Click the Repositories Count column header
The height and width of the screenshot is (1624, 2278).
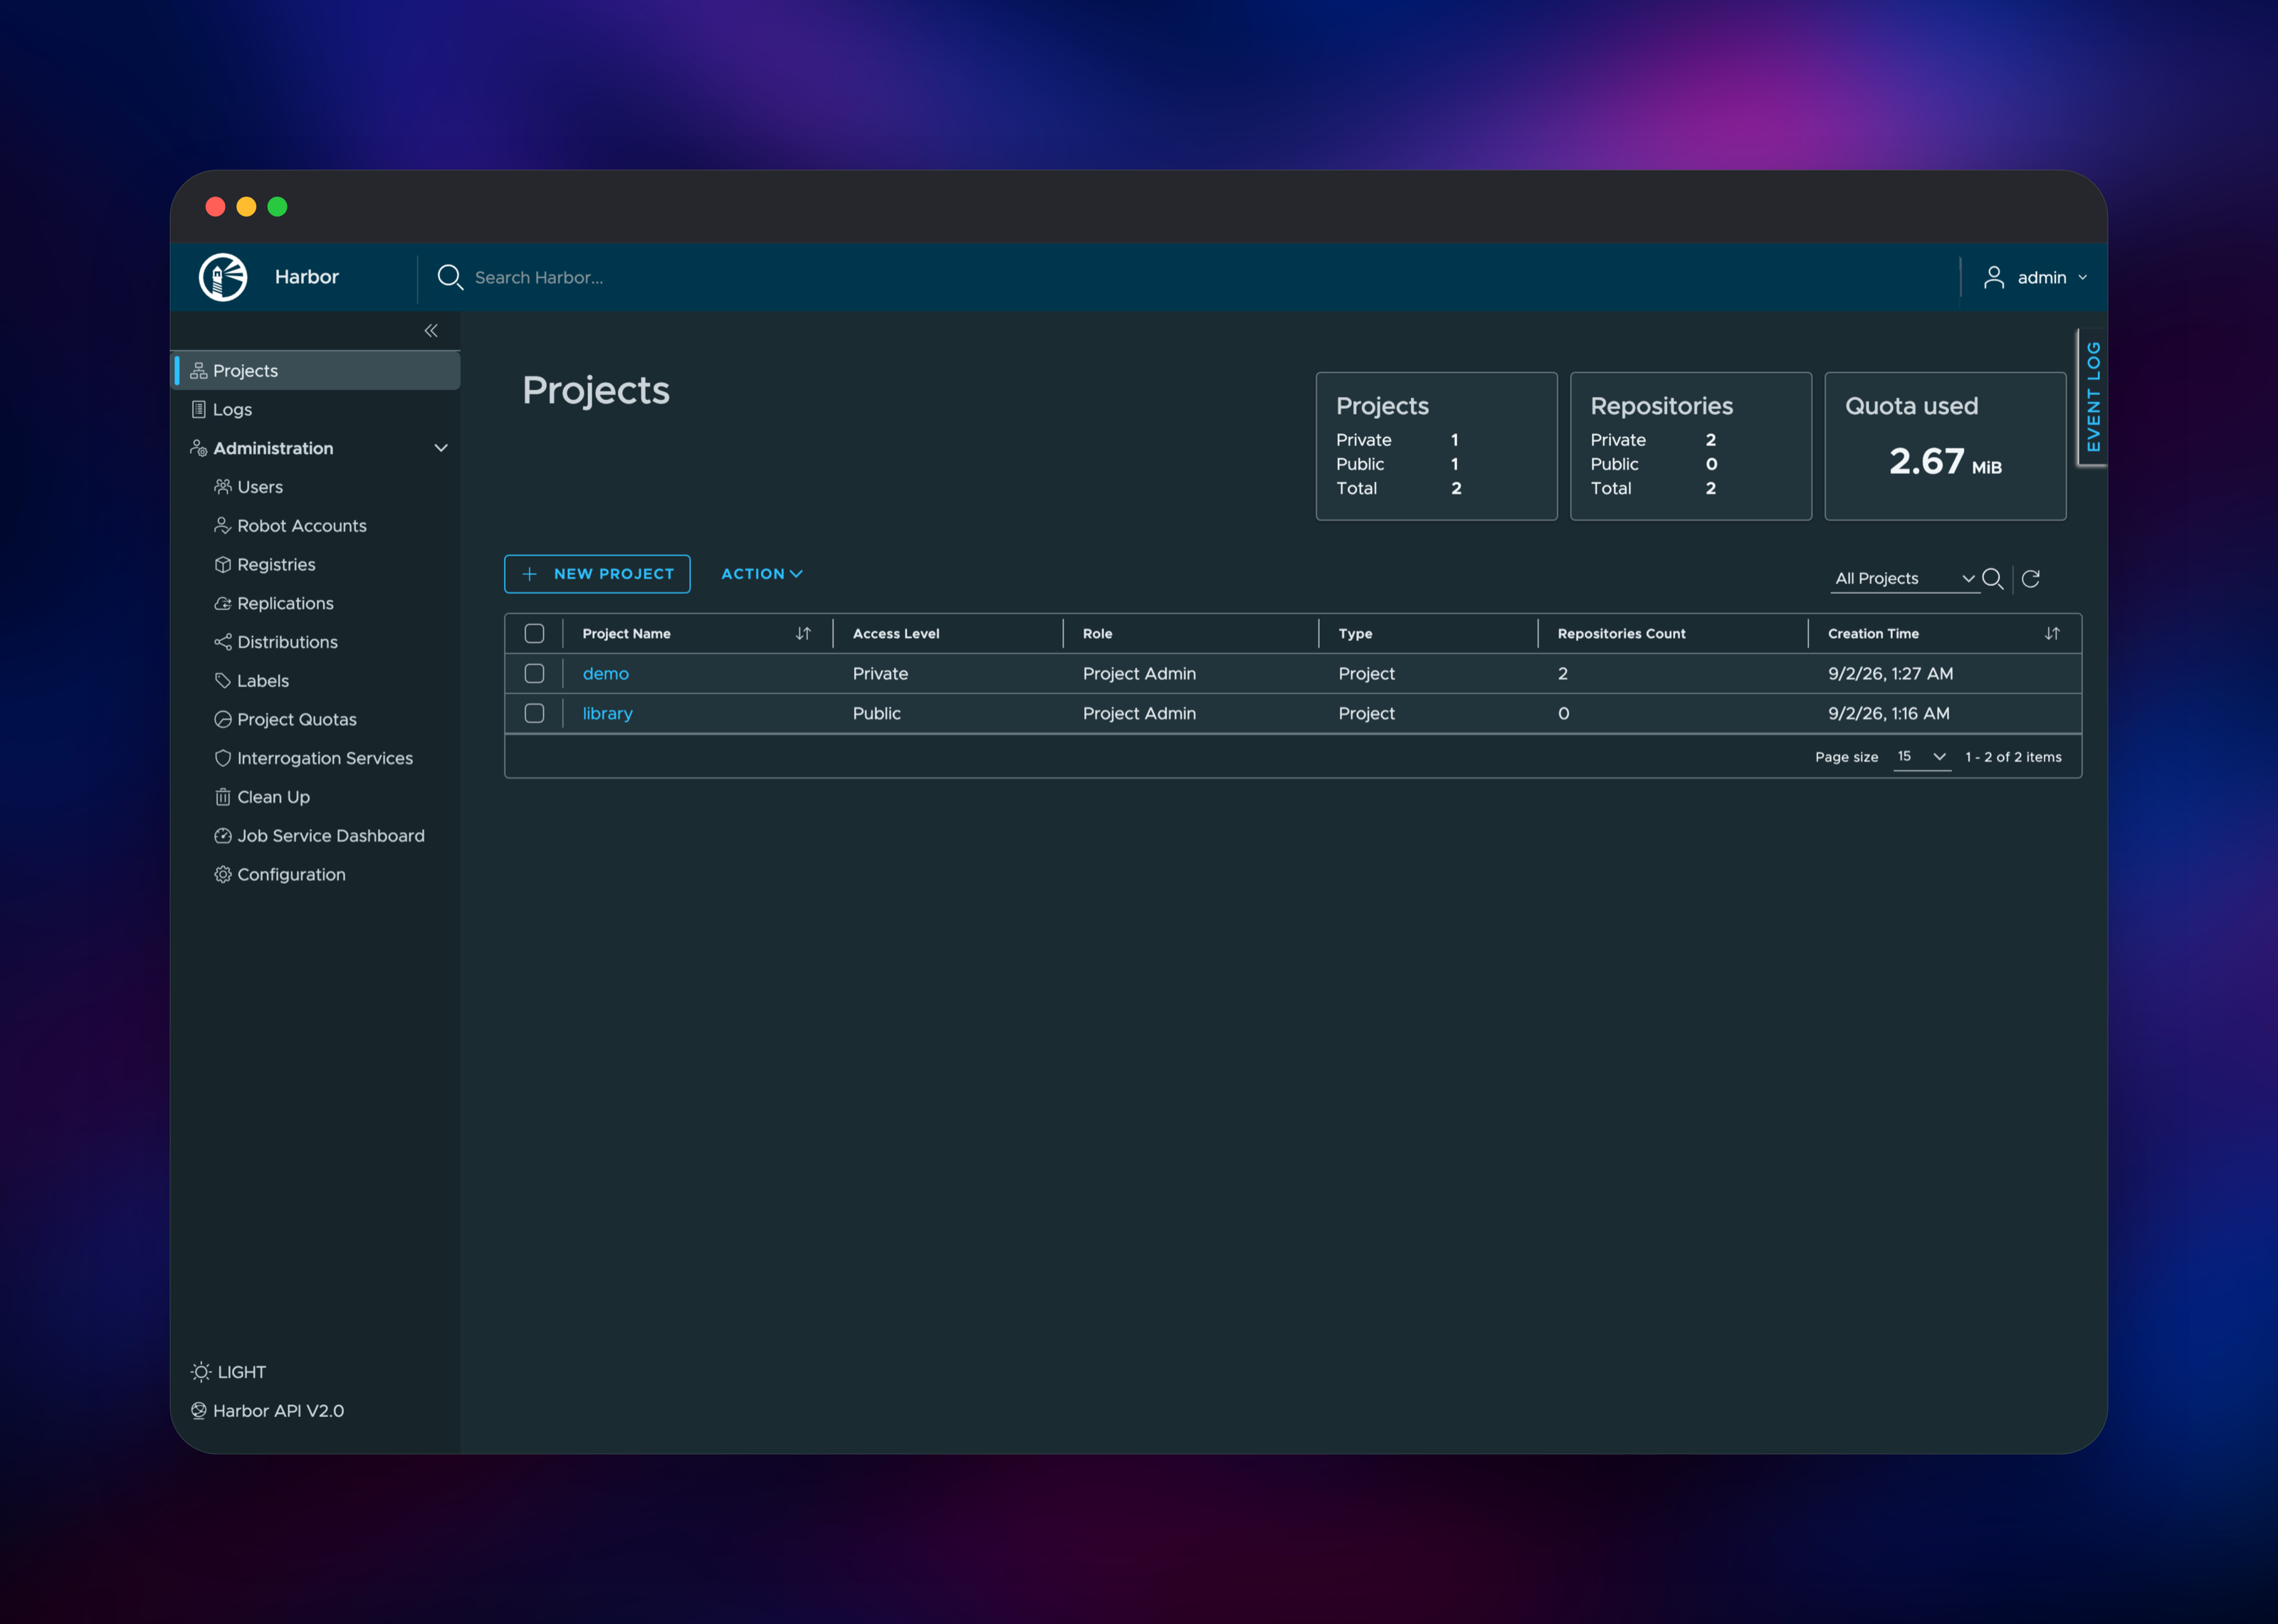click(x=1621, y=634)
